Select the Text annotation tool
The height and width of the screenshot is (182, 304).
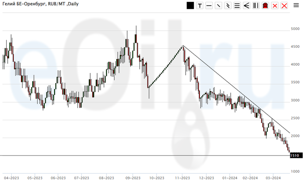199,6
